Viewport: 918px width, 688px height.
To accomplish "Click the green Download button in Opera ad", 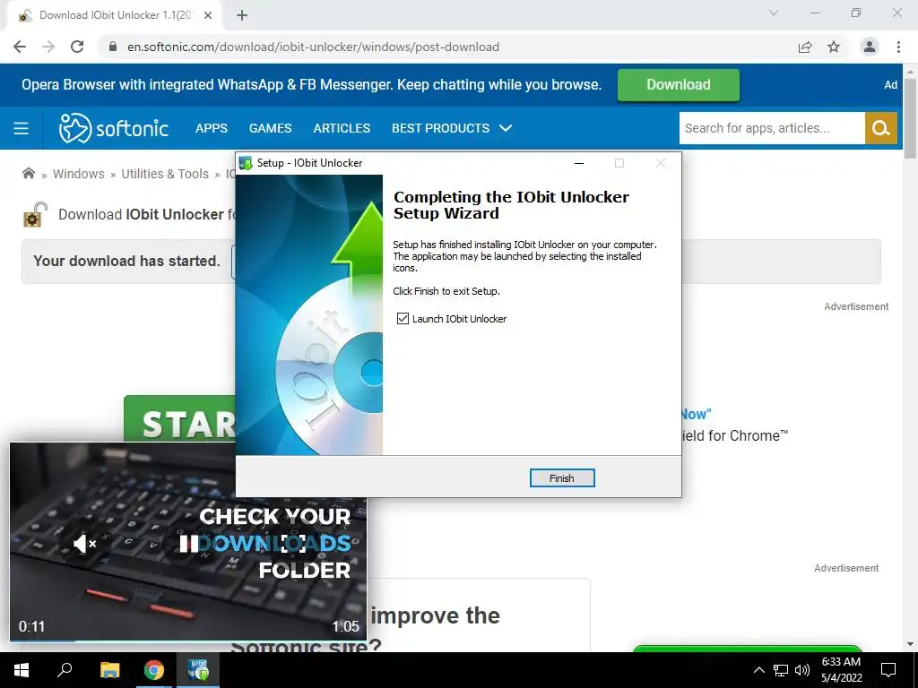I will click(679, 85).
